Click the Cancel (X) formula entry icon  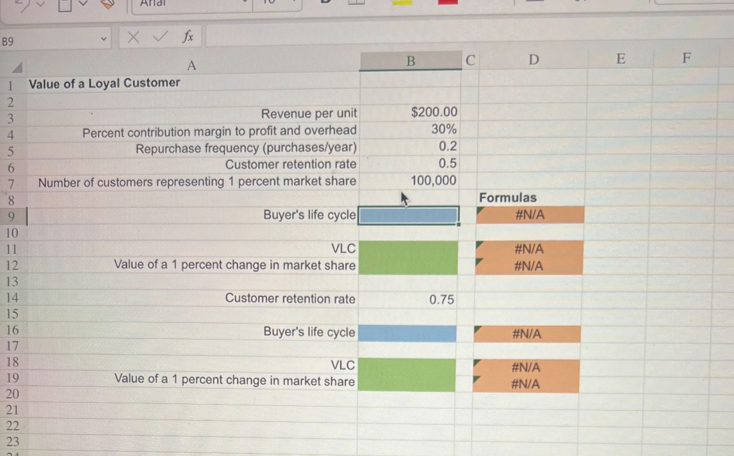[133, 37]
